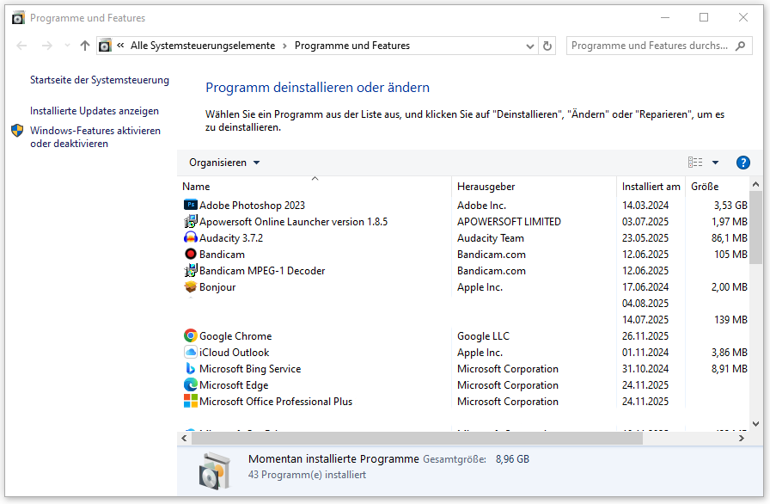Select the Adobe Photoshop 2023 icon
This screenshot has width=770, height=504.
point(190,205)
